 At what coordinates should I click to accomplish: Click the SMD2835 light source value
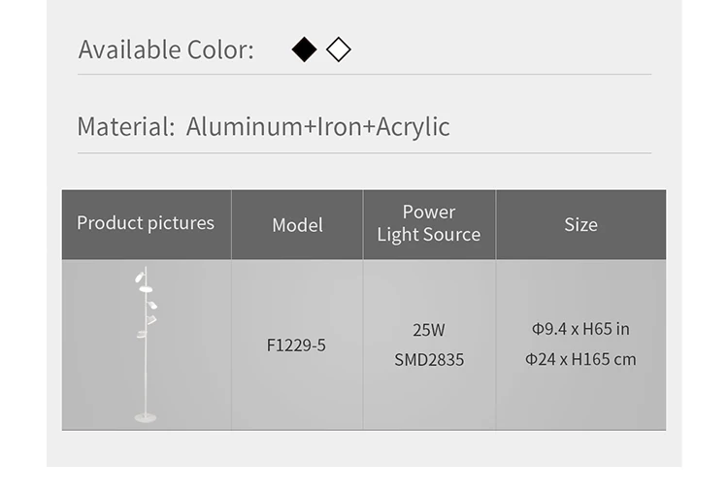coord(429,360)
